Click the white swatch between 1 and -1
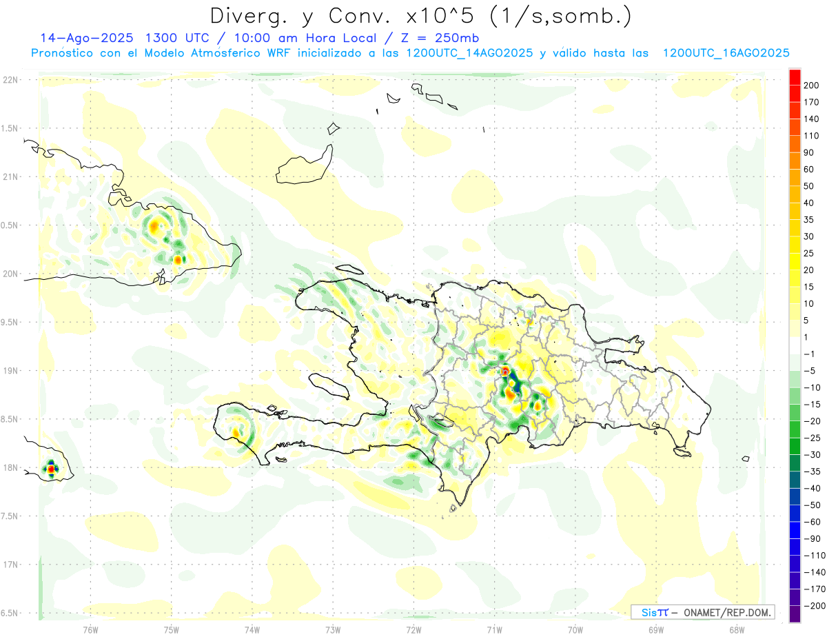 [795, 346]
